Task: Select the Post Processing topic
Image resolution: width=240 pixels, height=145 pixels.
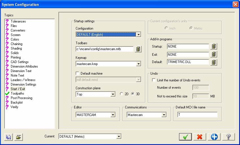Action: tap(21, 98)
